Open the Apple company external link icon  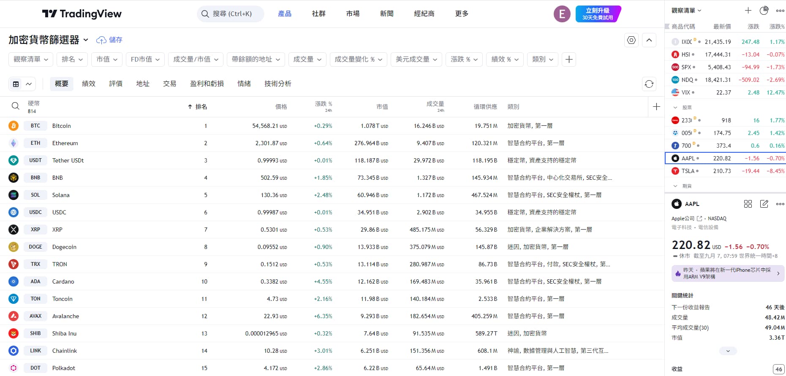point(699,219)
